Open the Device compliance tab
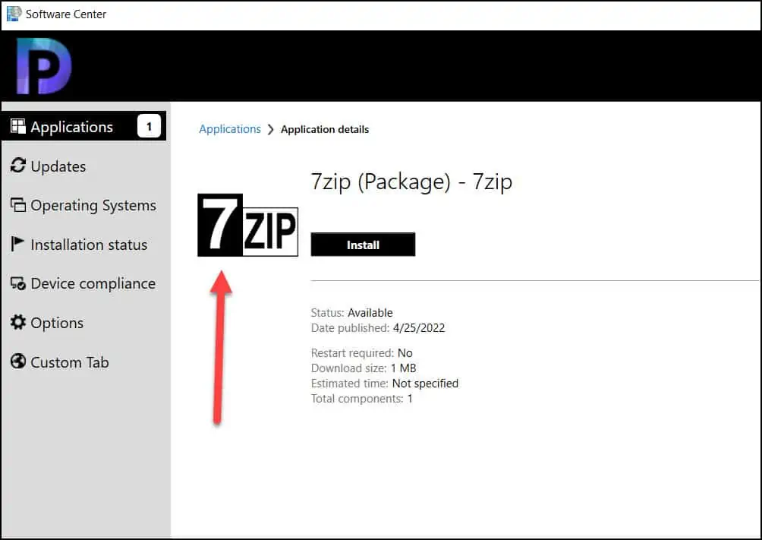 coord(83,283)
